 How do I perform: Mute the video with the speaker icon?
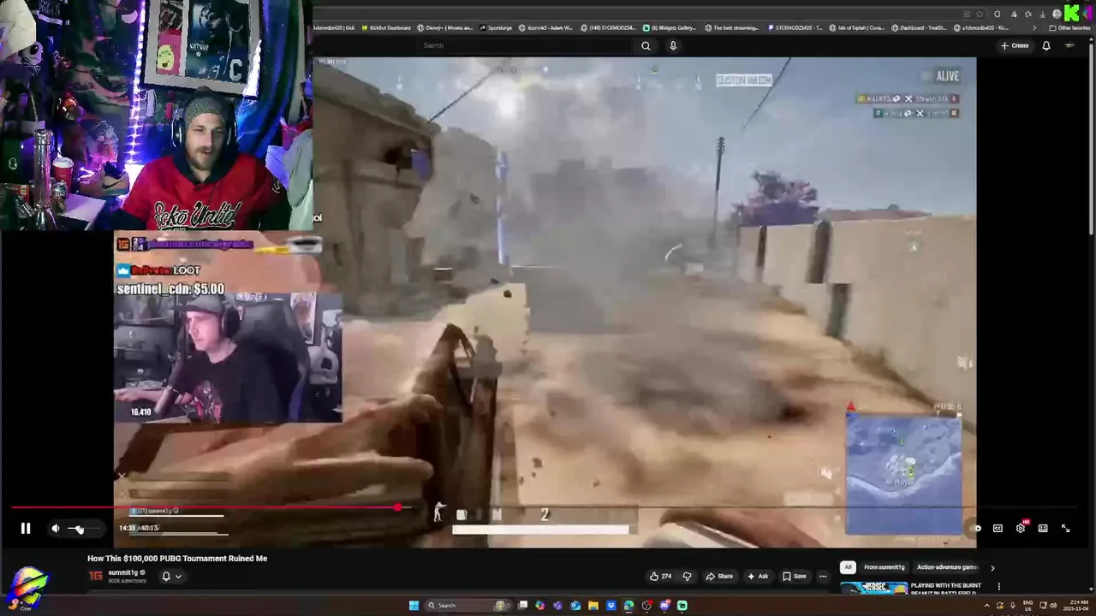56,529
